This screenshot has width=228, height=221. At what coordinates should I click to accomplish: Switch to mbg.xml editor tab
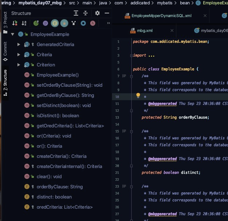click(x=145, y=30)
